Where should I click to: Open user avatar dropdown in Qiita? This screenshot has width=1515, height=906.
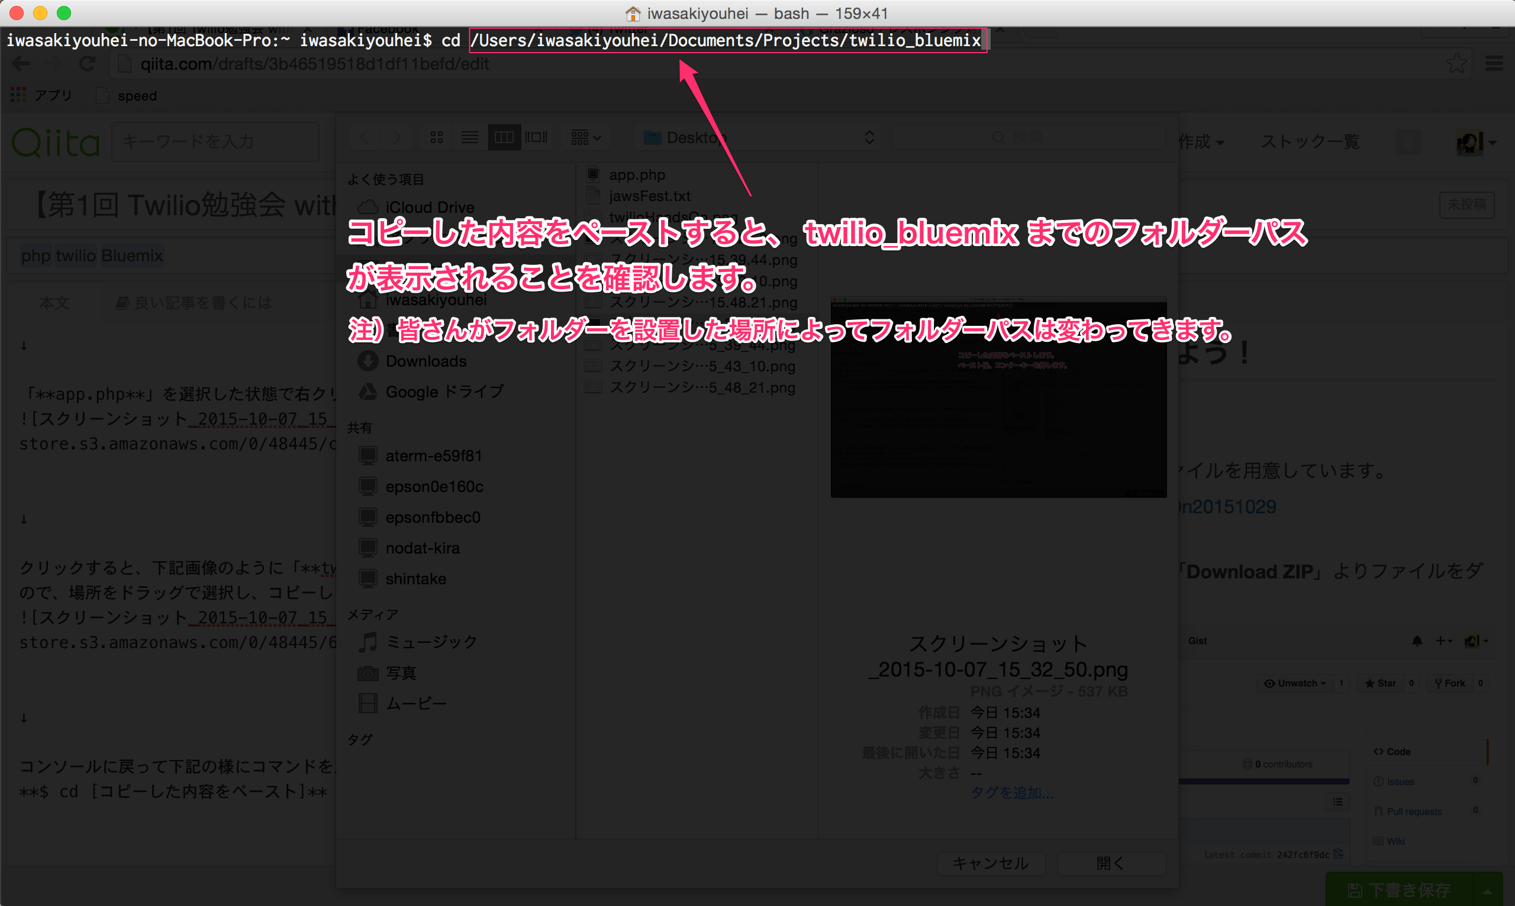click(1476, 143)
